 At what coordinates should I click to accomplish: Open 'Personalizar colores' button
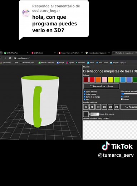tap(101, 87)
